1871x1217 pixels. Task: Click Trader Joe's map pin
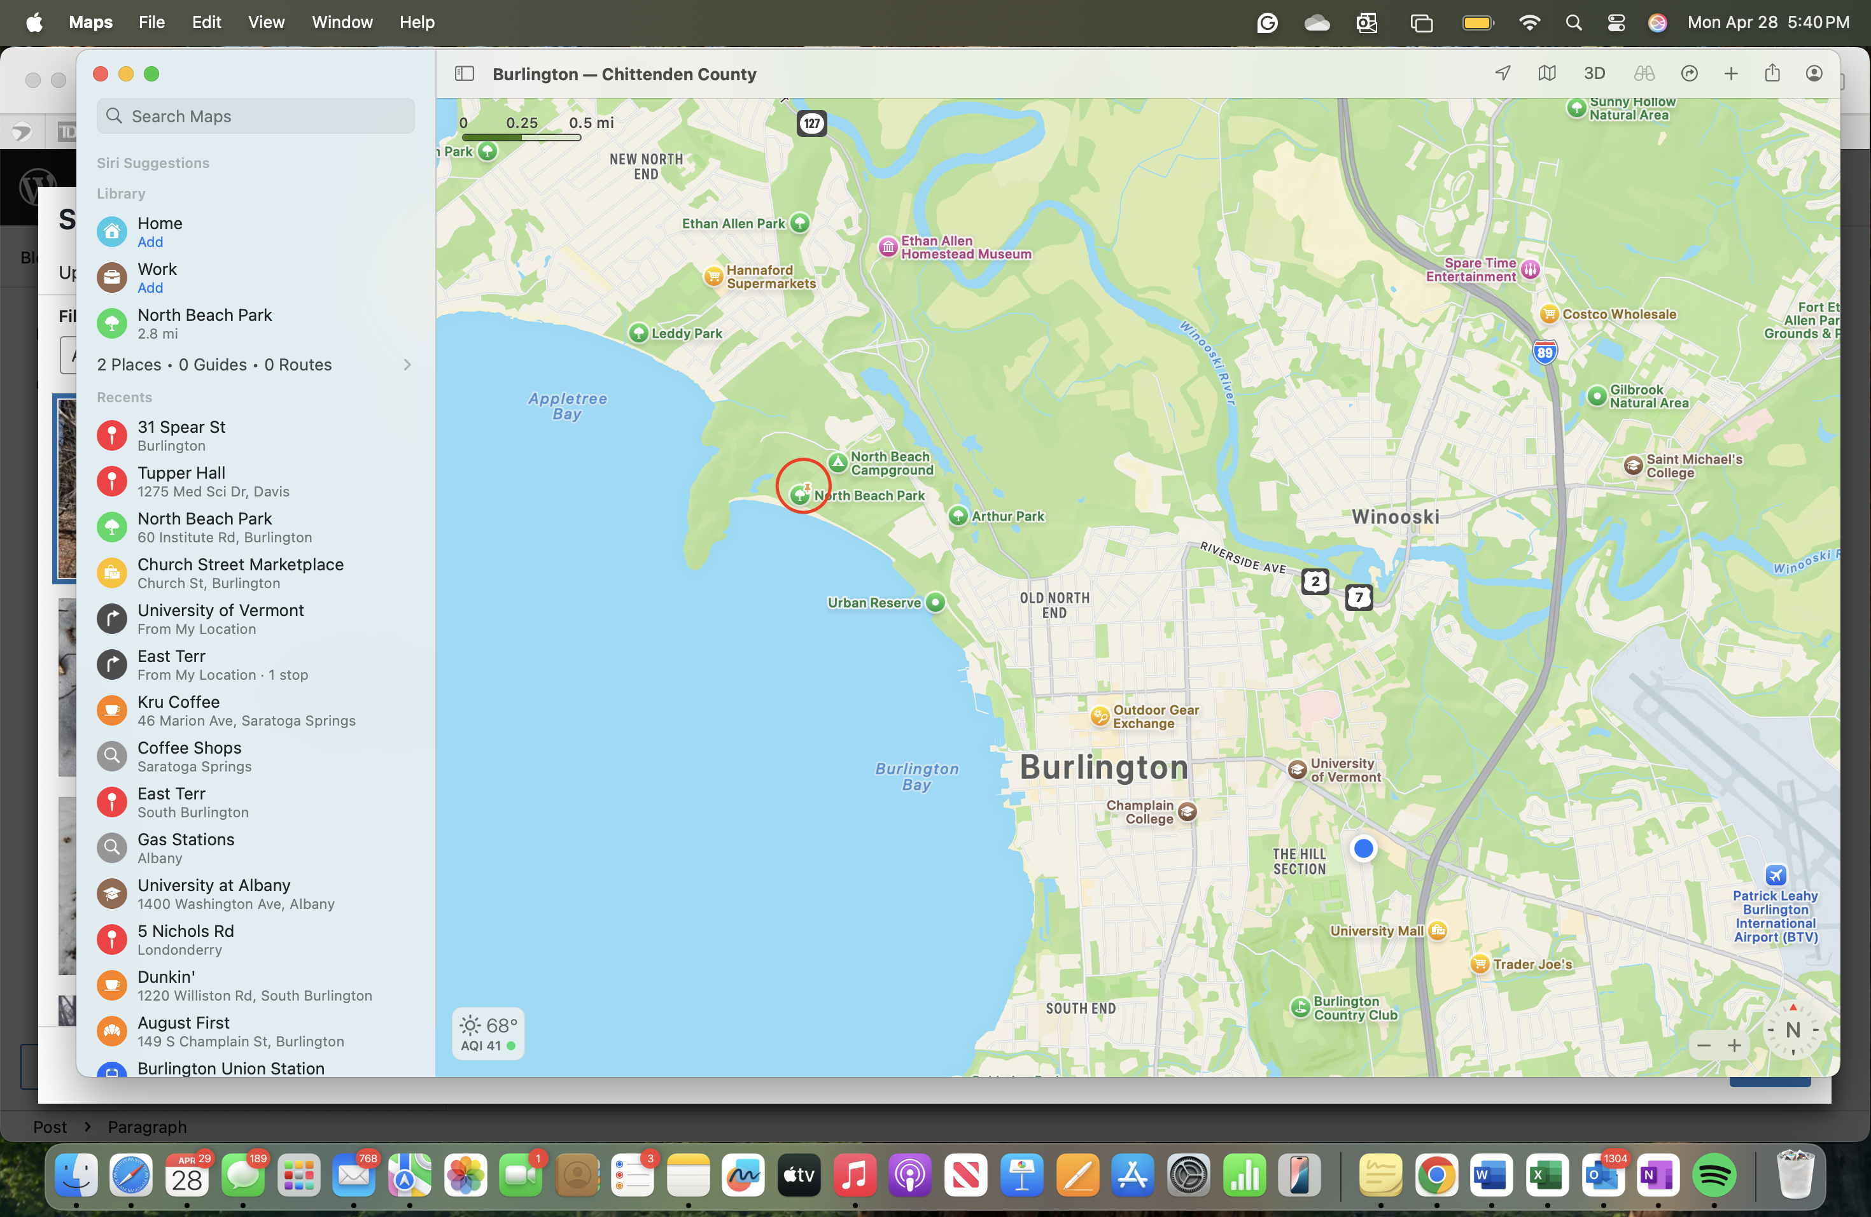[x=1480, y=964]
